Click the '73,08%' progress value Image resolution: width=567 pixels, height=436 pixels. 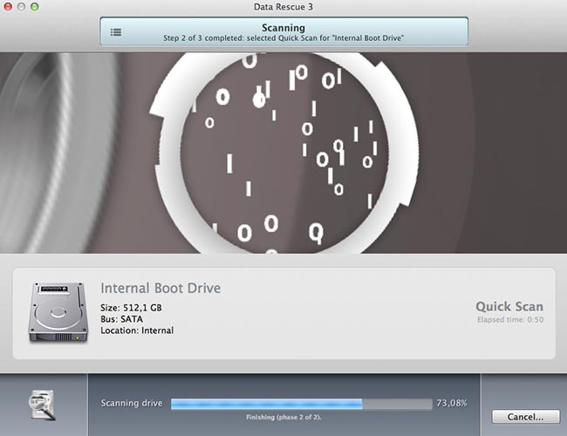[452, 403]
